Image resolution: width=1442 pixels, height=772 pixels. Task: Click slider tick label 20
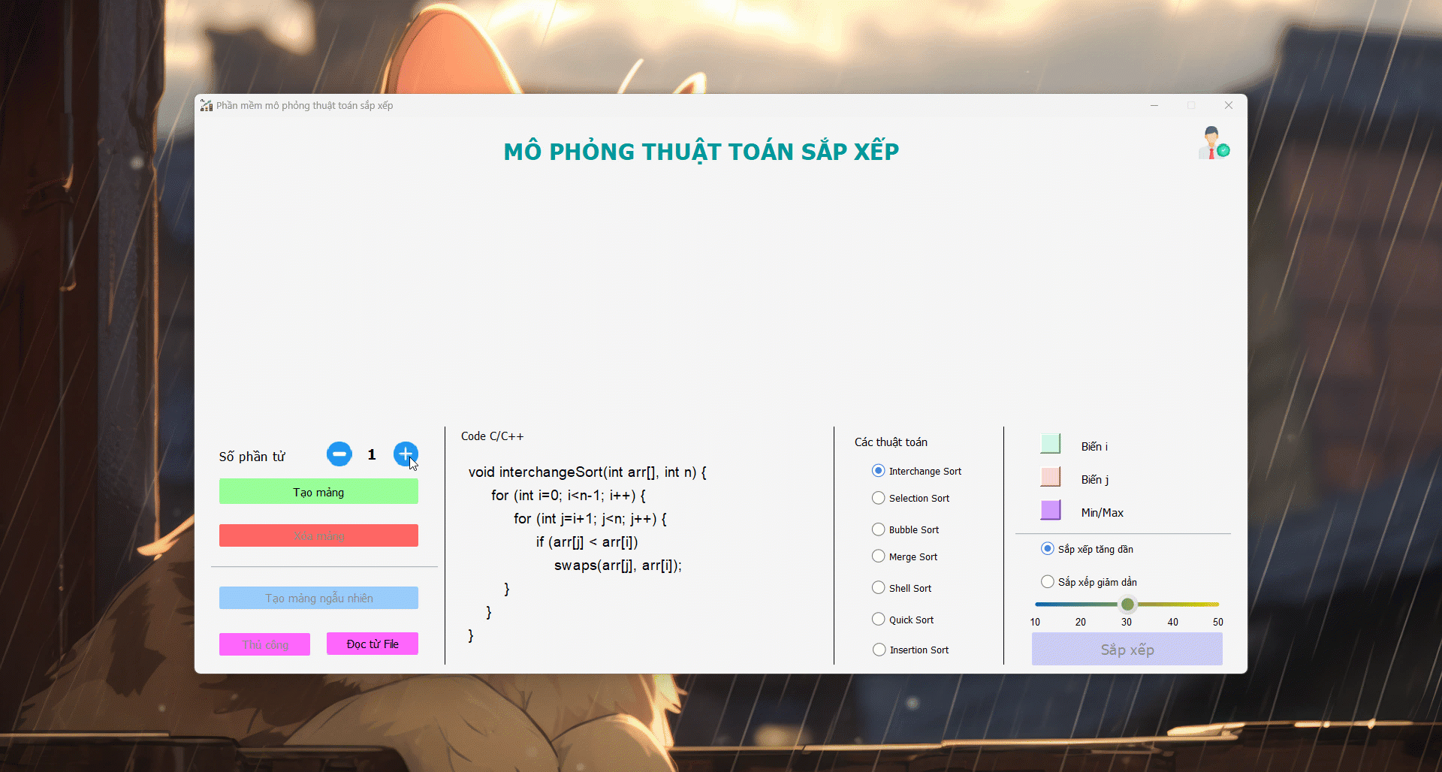click(x=1080, y=622)
